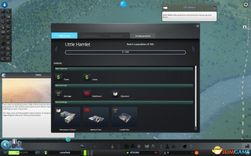Open the city info button beside Lakefield
The width and height of the screenshot is (251, 156).
point(45,153)
